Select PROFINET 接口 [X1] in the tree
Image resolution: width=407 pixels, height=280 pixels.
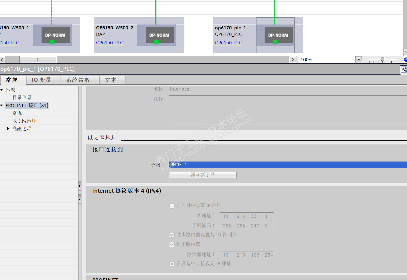[27, 105]
